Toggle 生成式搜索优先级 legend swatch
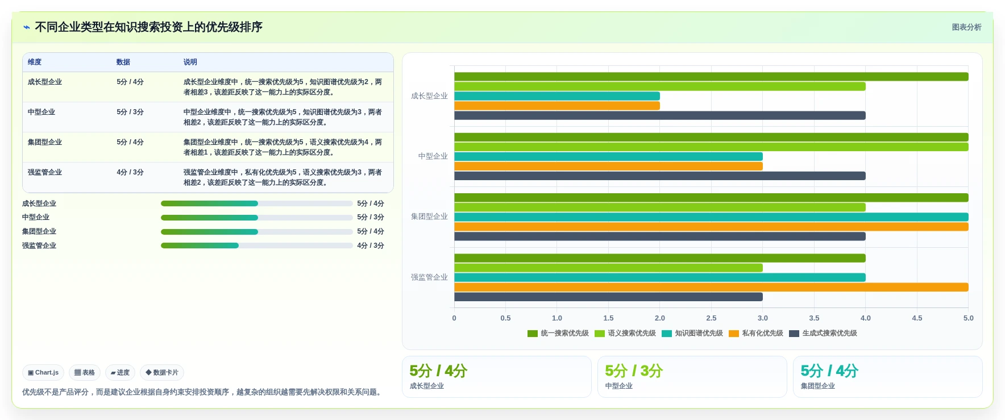Screen dimensions: 1005x420 pyautogui.click(x=794, y=334)
